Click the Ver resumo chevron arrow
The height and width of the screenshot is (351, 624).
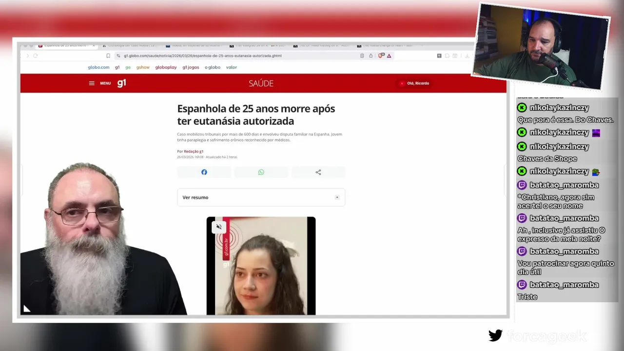tap(337, 197)
